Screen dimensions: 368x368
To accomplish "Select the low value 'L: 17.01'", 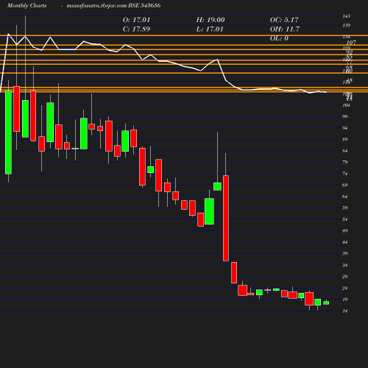I will point(210,29).
